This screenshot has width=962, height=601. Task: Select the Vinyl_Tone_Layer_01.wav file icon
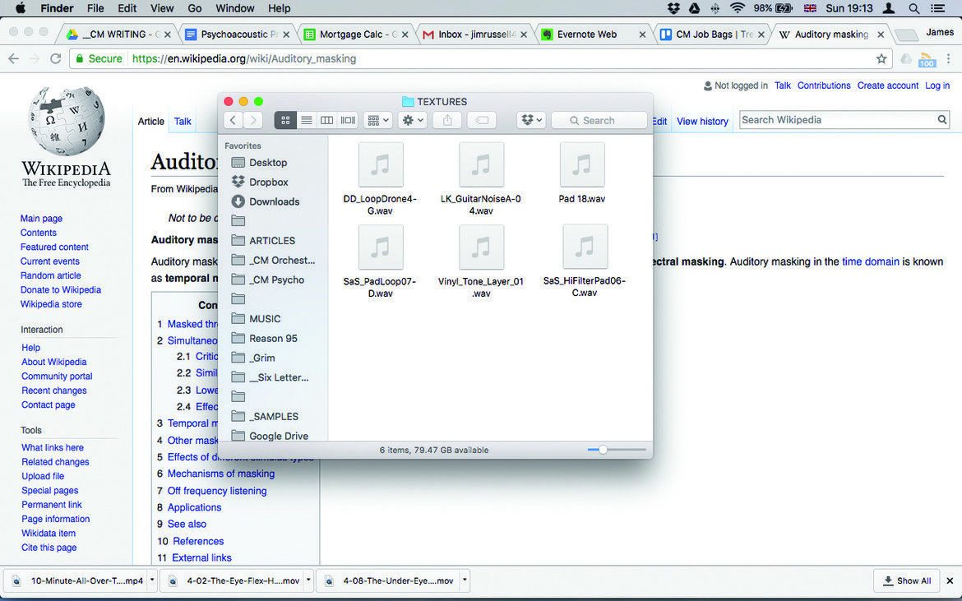click(481, 247)
